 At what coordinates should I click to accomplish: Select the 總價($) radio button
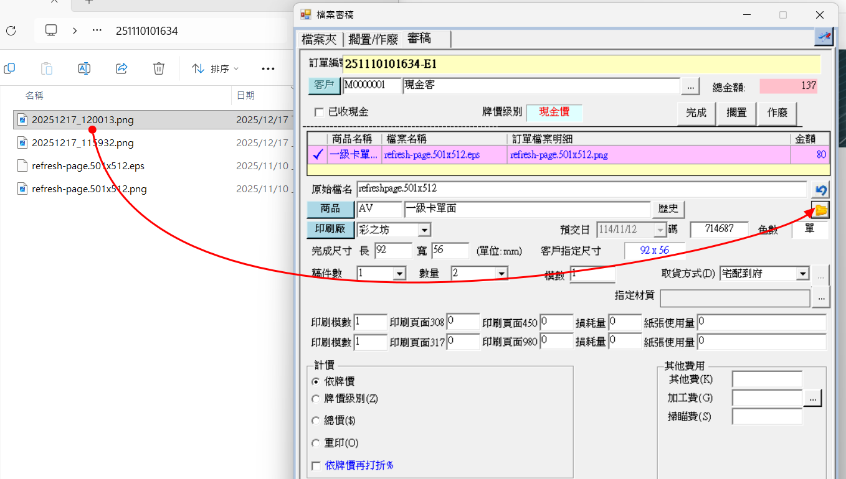(x=316, y=421)
